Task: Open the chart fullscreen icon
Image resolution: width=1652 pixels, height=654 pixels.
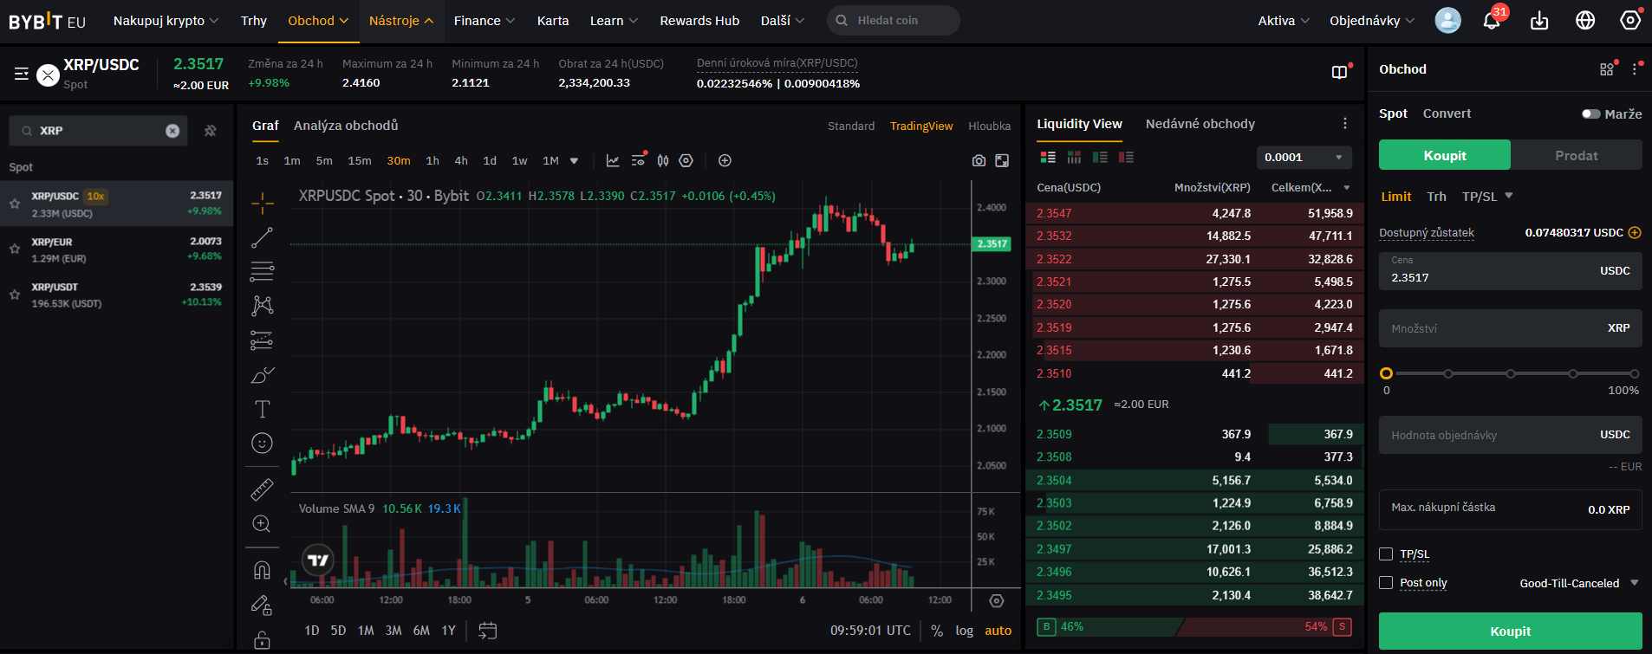Action: [x=1002, y=161]
